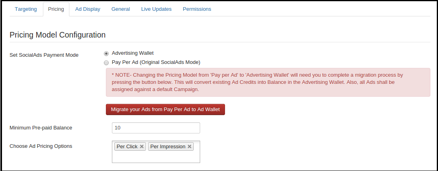Click the red NOTE migration warning box
Screen dimensions: 438x171
click(268, 82)
